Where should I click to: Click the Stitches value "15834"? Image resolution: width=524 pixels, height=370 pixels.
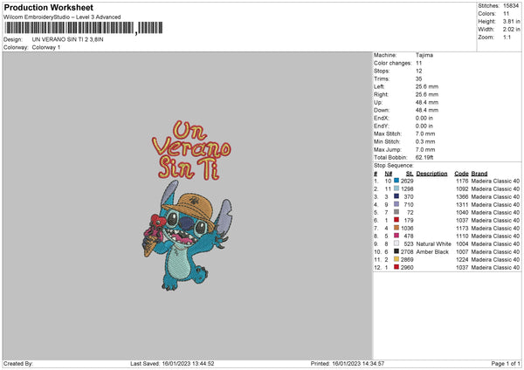tap(511, 6)
